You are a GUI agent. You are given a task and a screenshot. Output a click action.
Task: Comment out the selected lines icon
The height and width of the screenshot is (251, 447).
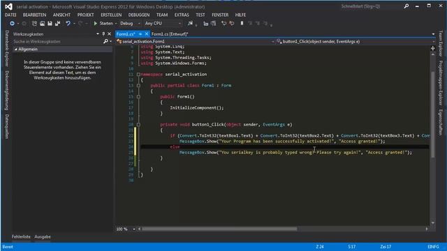click(x=223, y=23)
